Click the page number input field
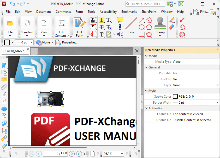The height and width of the screenshot is (158, 220). point(56,154)
